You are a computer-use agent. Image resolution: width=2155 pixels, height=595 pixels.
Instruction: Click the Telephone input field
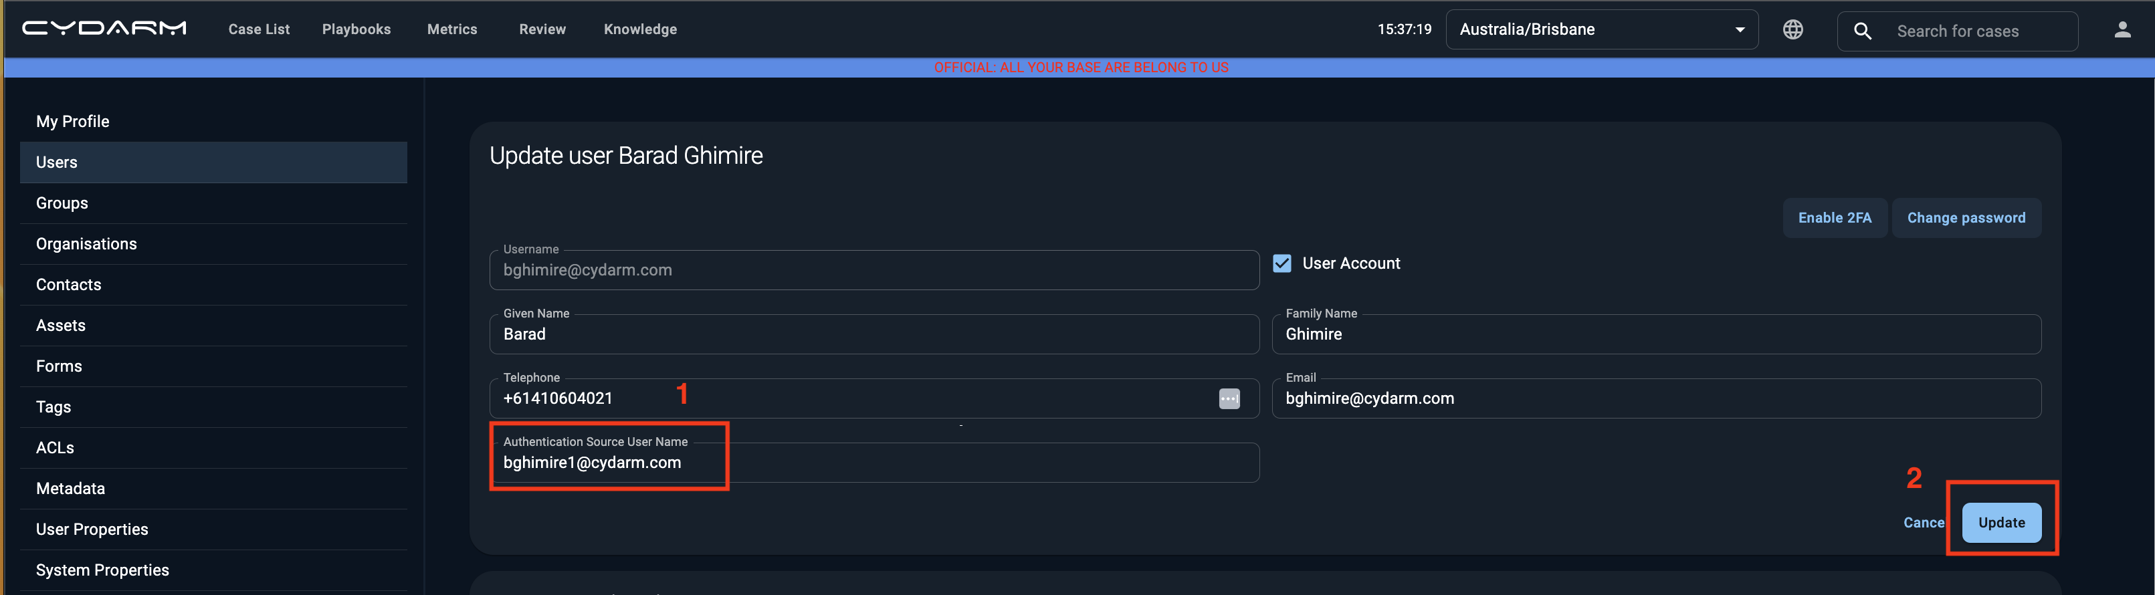(874, 398)
